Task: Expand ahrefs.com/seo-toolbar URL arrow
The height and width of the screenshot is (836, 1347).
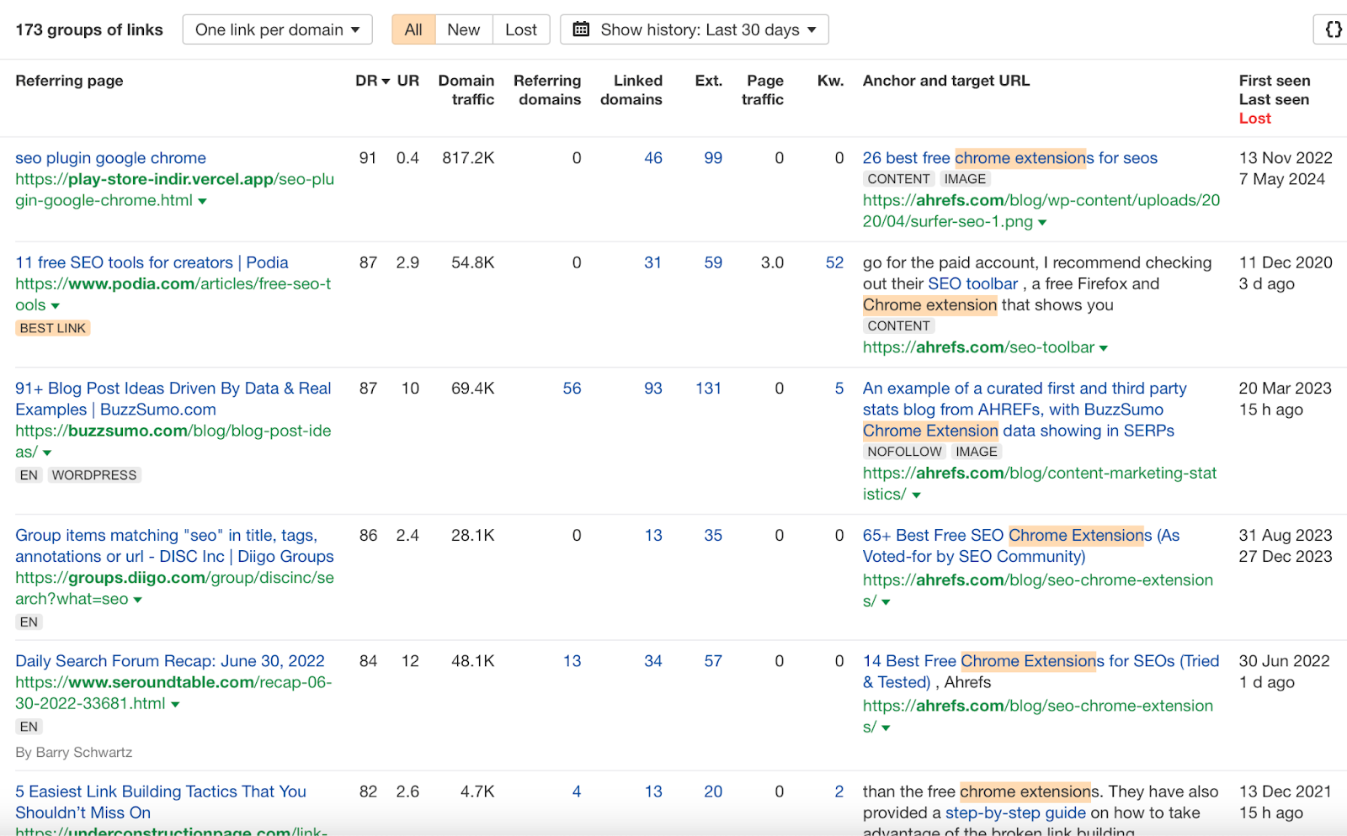Action: point(1104,348)
